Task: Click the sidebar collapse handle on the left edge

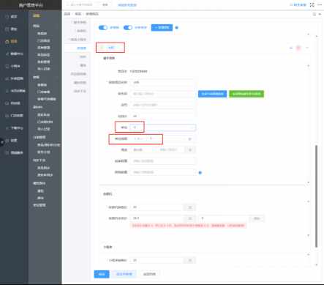Action: pos(1,142)
